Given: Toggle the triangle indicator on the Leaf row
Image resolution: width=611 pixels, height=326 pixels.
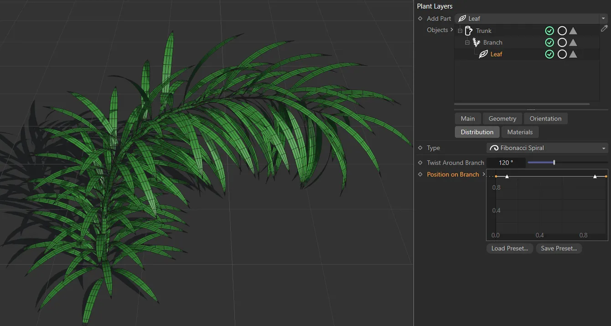Looking at the screenshot, I should pos(573,54).
